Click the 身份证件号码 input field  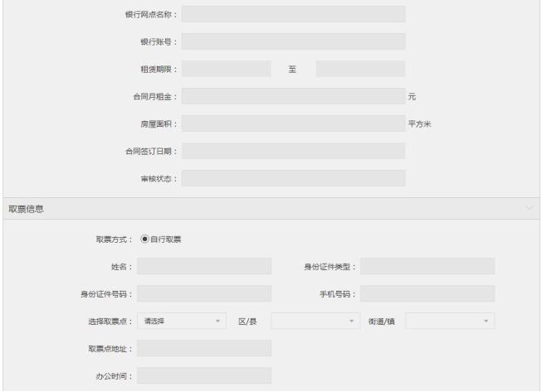point(204,293)
